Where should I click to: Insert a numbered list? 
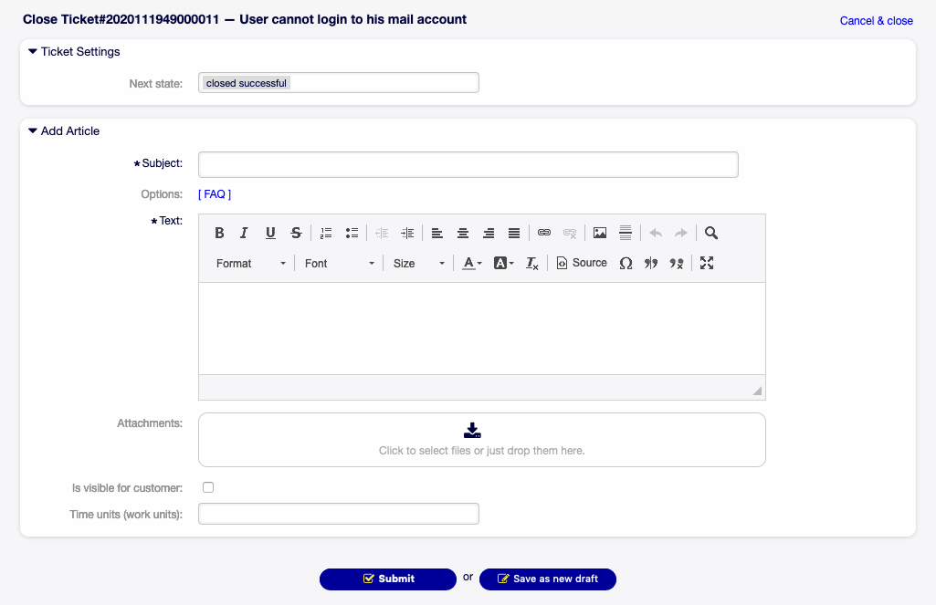pos(326,233)
